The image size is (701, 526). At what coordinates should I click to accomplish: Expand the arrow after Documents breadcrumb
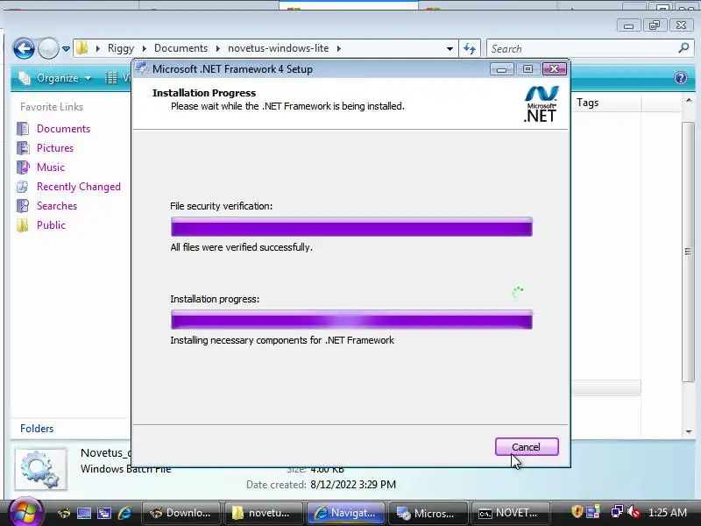[218, 48]
